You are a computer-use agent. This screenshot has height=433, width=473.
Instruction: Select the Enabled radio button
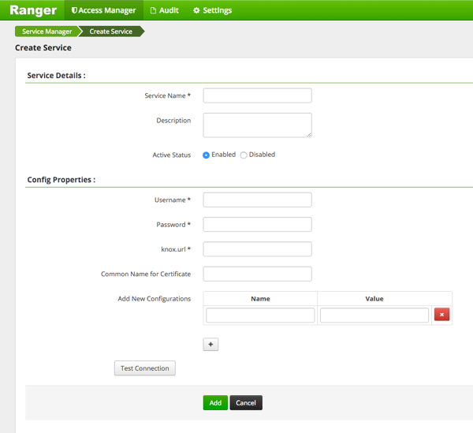[x=207, y=155]
